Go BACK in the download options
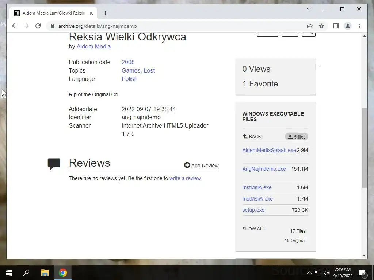 pyautogui.click(x=252, y=136)
